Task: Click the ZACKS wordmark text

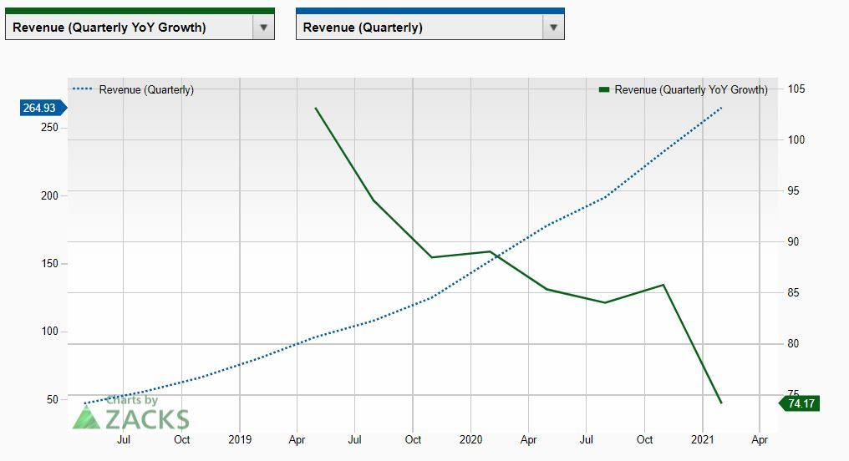Action: [146, 419]
